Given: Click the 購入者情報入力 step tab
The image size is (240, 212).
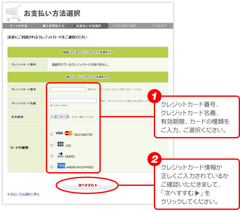Looking at the screenshot, I should tap(54, 26).
